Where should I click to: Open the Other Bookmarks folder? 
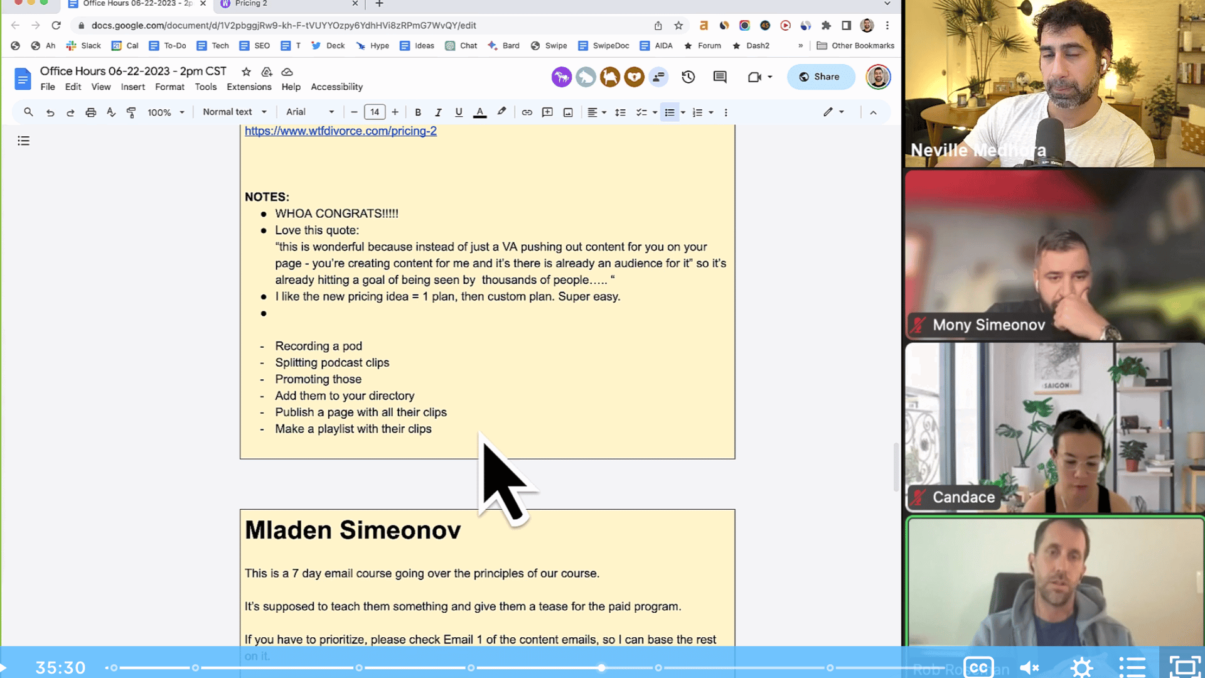(855, 45)
